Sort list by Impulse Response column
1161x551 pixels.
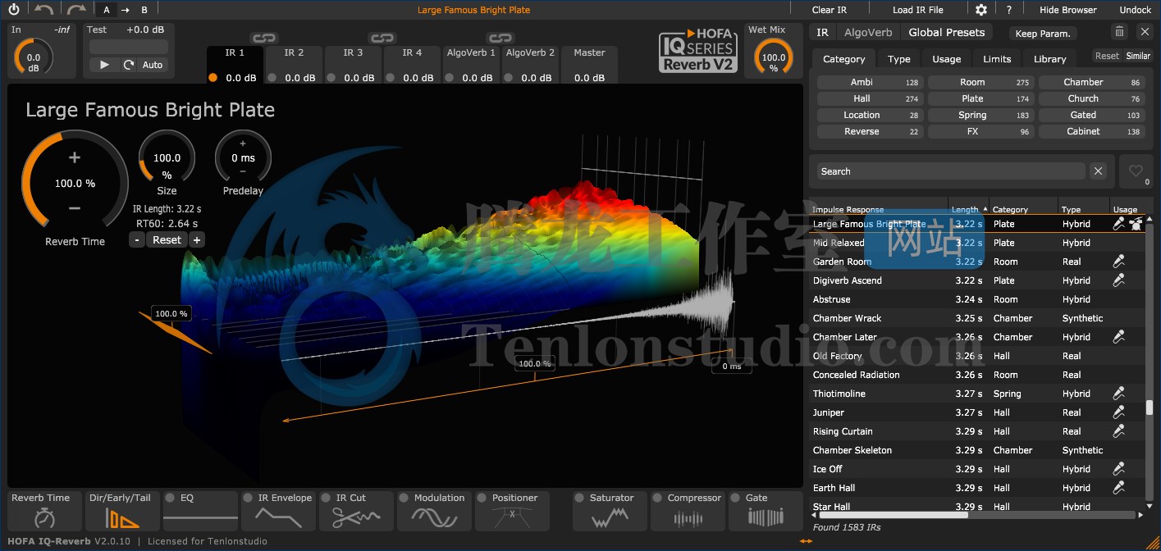pyautogui.click(x=879, y=210)
